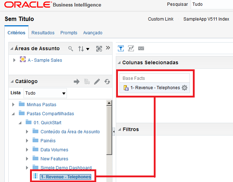Open SampleApp V511 Index link
The height and width of the screenshot is (182, 233).
[206, 19]
